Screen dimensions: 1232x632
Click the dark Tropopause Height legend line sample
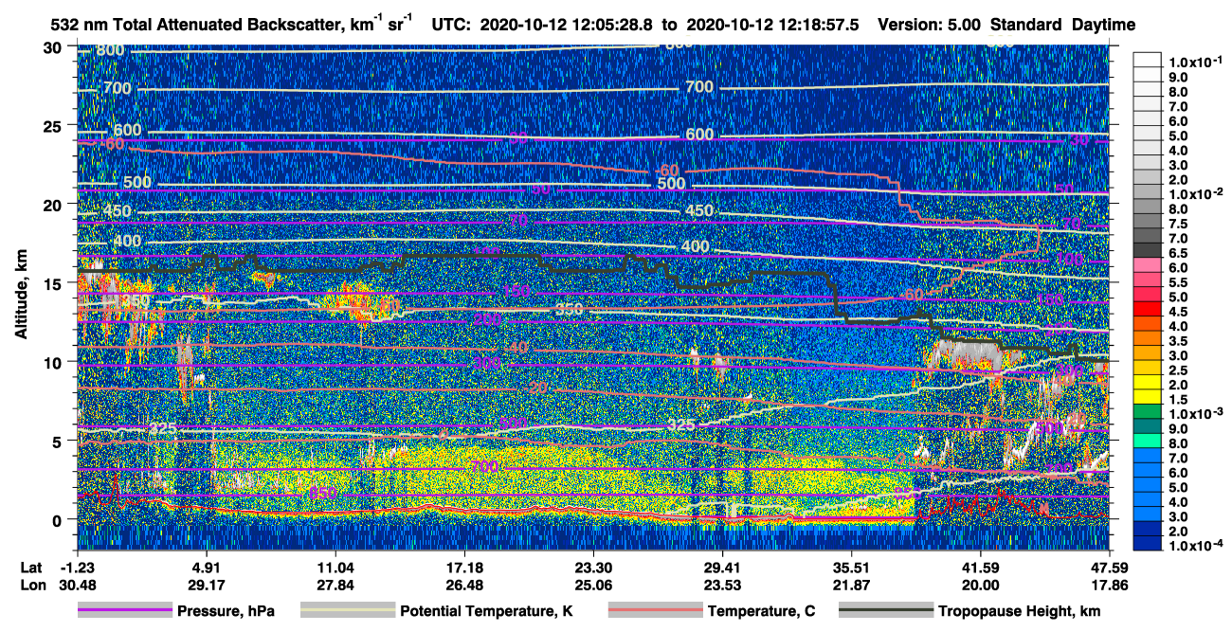[x=886, y=611]
